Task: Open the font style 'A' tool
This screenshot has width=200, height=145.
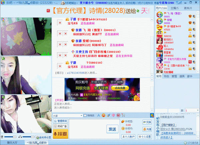Action: [98, 115]
